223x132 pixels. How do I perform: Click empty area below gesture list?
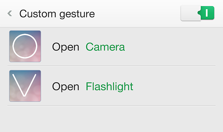point(111,119)
